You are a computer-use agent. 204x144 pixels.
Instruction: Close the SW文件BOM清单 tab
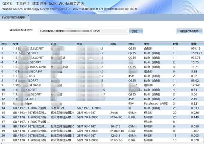tap(28, 16)
